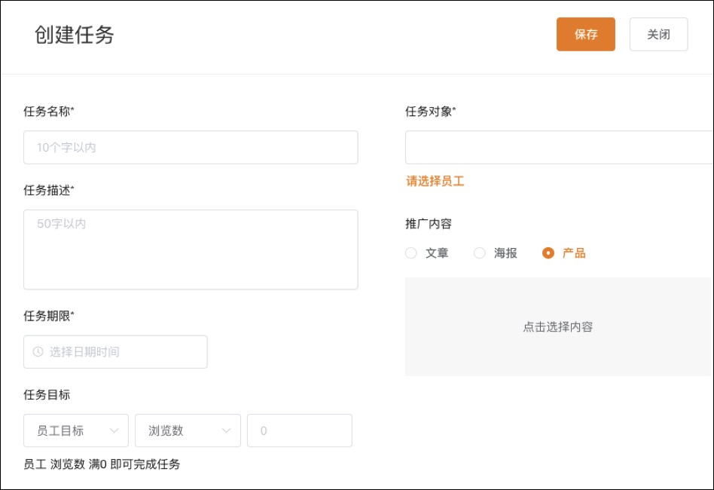714x490 pixels.
Task: Expand the 浏览数 metric dropdown
Action: pyautogui.click(x=188, y=430)
